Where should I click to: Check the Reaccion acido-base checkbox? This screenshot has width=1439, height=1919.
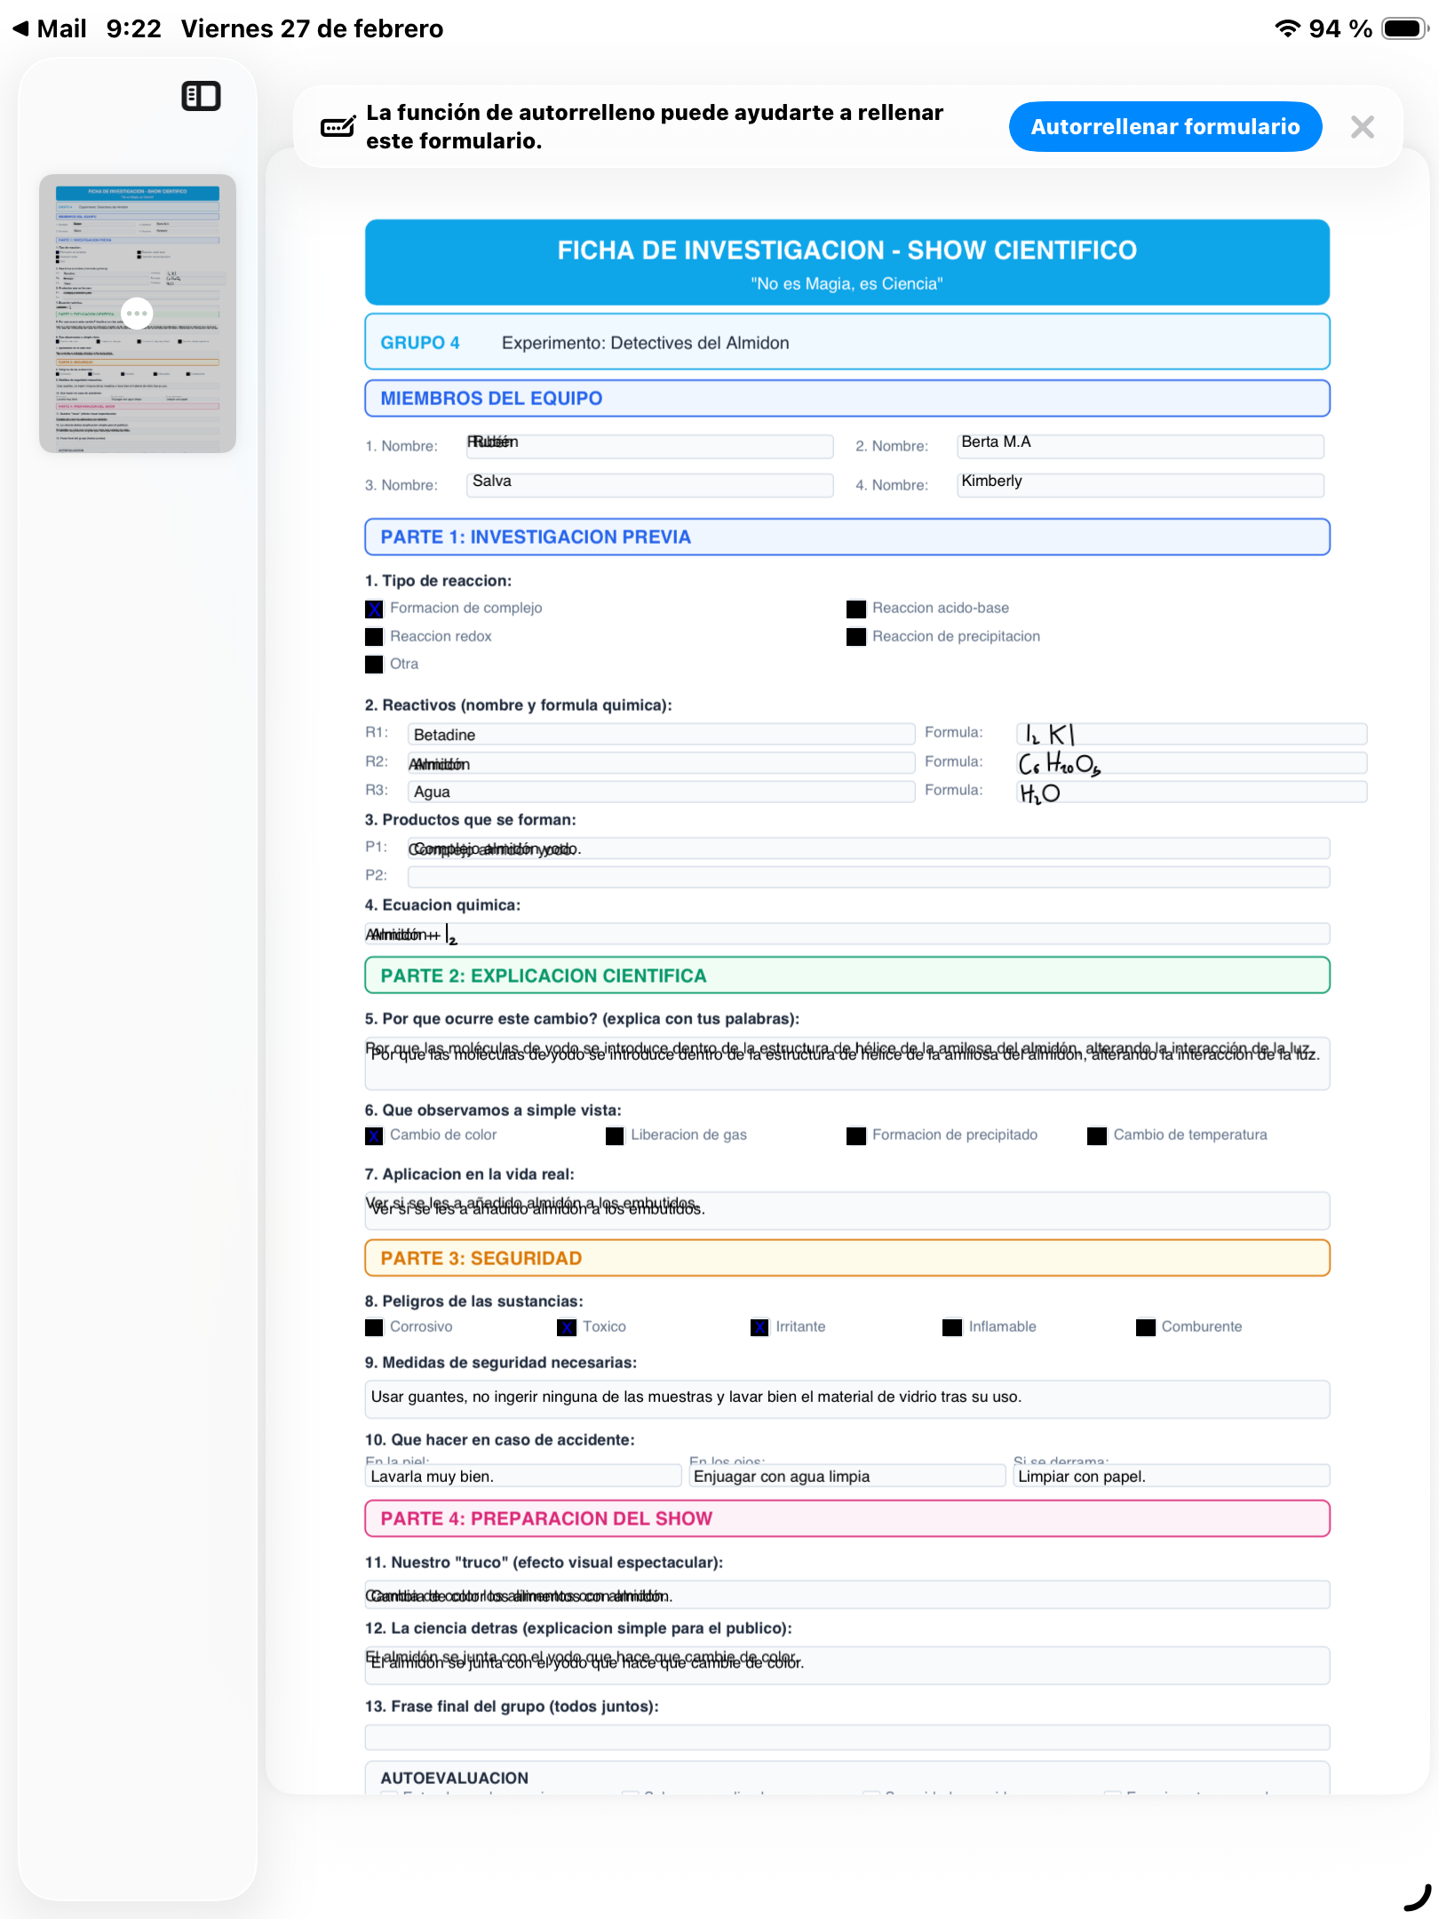pyautogui.click(x=856, y=609)
